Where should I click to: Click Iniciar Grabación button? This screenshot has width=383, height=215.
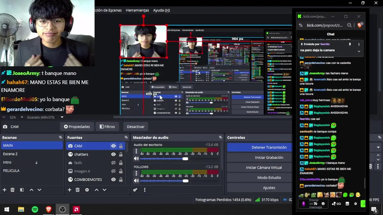259,157
